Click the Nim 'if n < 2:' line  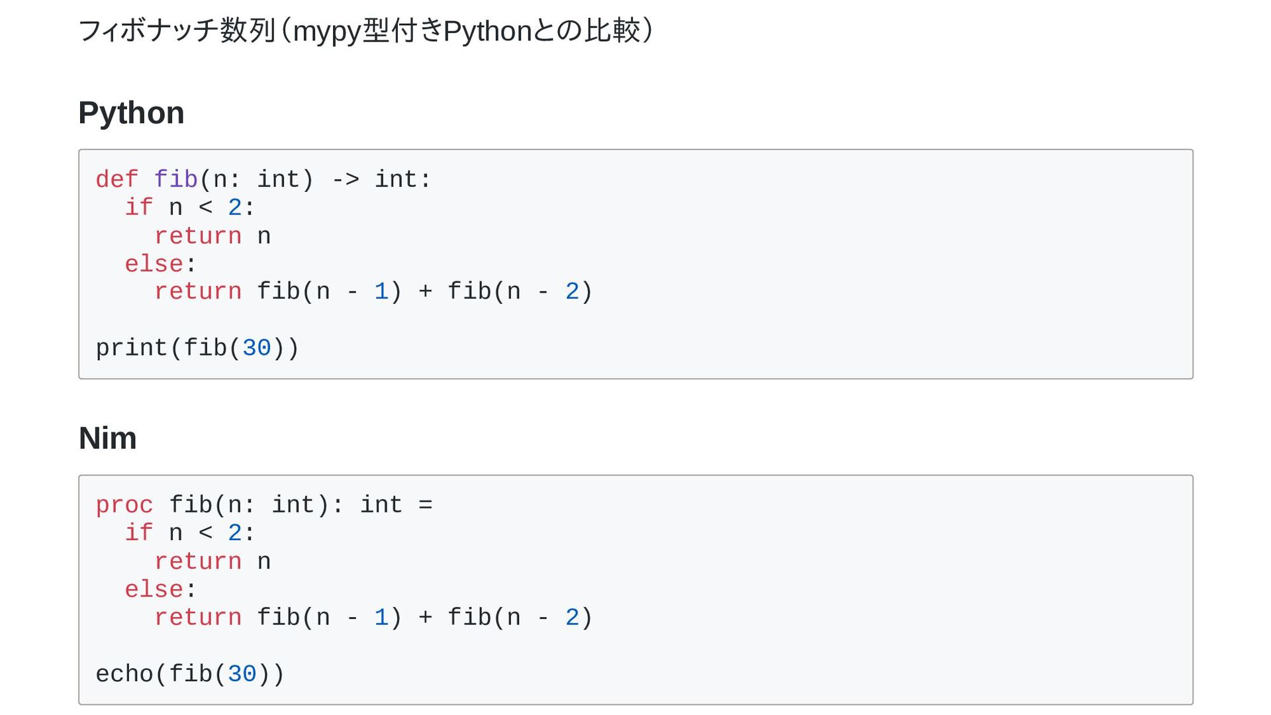pos(190,533)
